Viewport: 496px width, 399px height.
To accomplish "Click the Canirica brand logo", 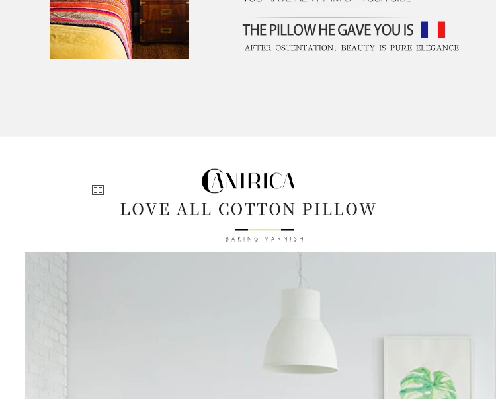I will [x=248, y=181].
